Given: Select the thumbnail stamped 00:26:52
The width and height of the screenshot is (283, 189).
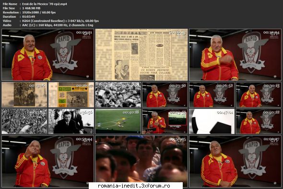Looking at the screenshot, I should [x=212, y=95].
